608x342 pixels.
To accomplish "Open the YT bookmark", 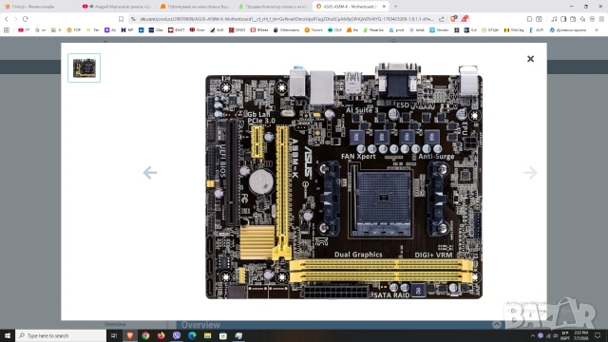I will click(x=24, y=29).
